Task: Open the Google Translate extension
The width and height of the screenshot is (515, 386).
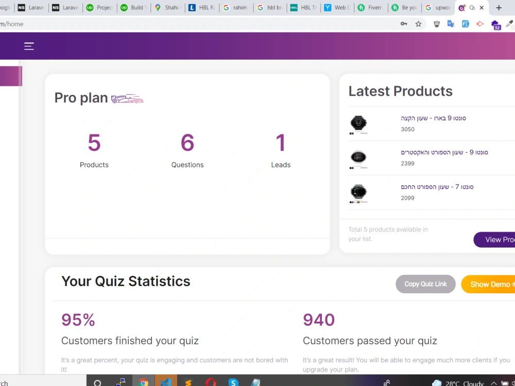Action: point(451,24)
